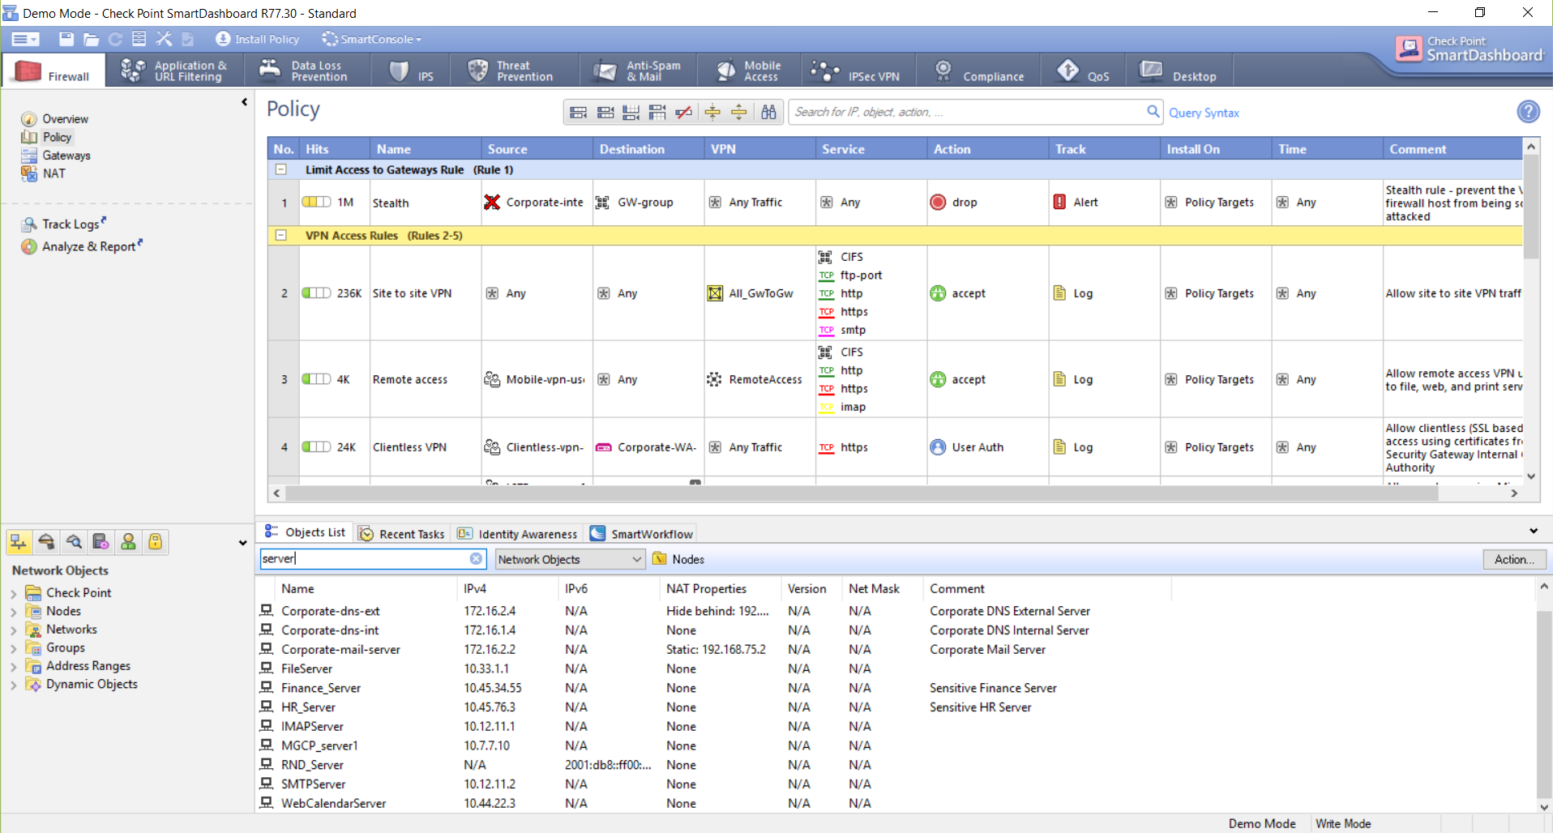Open the Recent Tasks tab
The image size is (1553, 833).
(x=402, y=534)
